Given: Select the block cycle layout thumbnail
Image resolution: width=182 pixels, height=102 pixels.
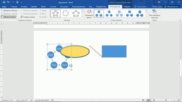Looking at the screenshot, I should click(x=76, y=13).
